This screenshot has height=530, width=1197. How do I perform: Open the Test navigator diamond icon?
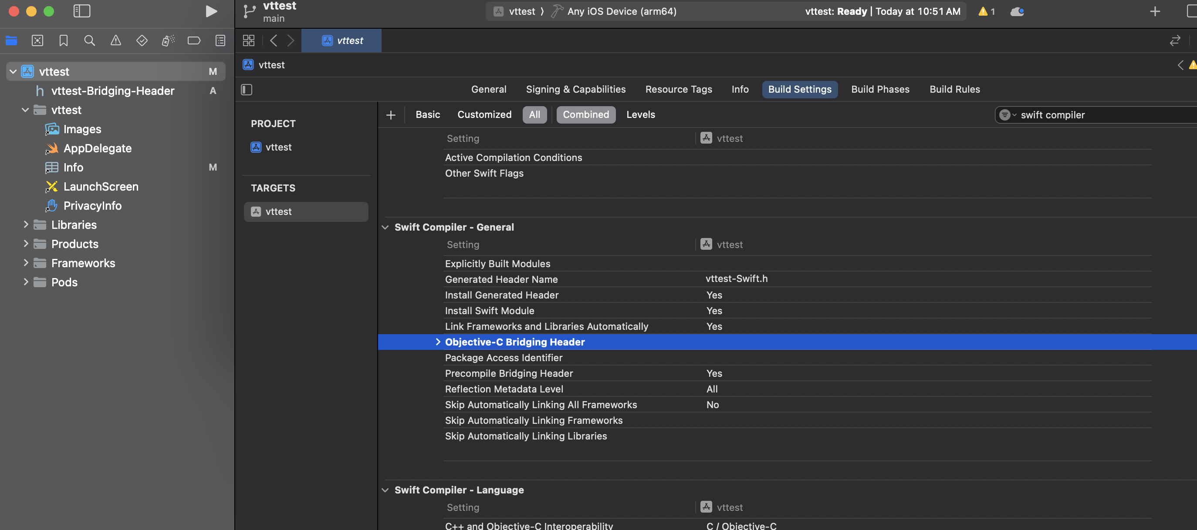click(x=142, y=41)
